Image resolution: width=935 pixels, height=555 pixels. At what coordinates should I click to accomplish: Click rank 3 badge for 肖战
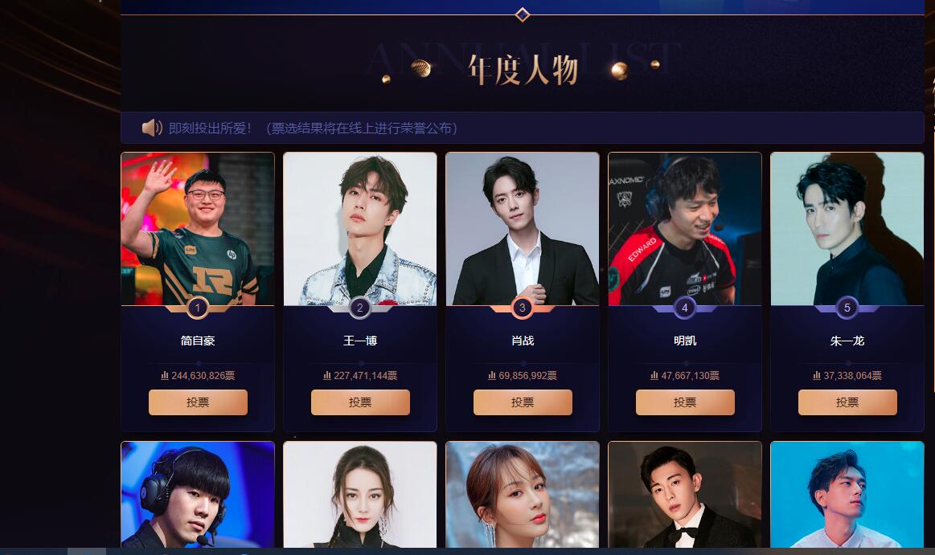[x=523, y=308]
